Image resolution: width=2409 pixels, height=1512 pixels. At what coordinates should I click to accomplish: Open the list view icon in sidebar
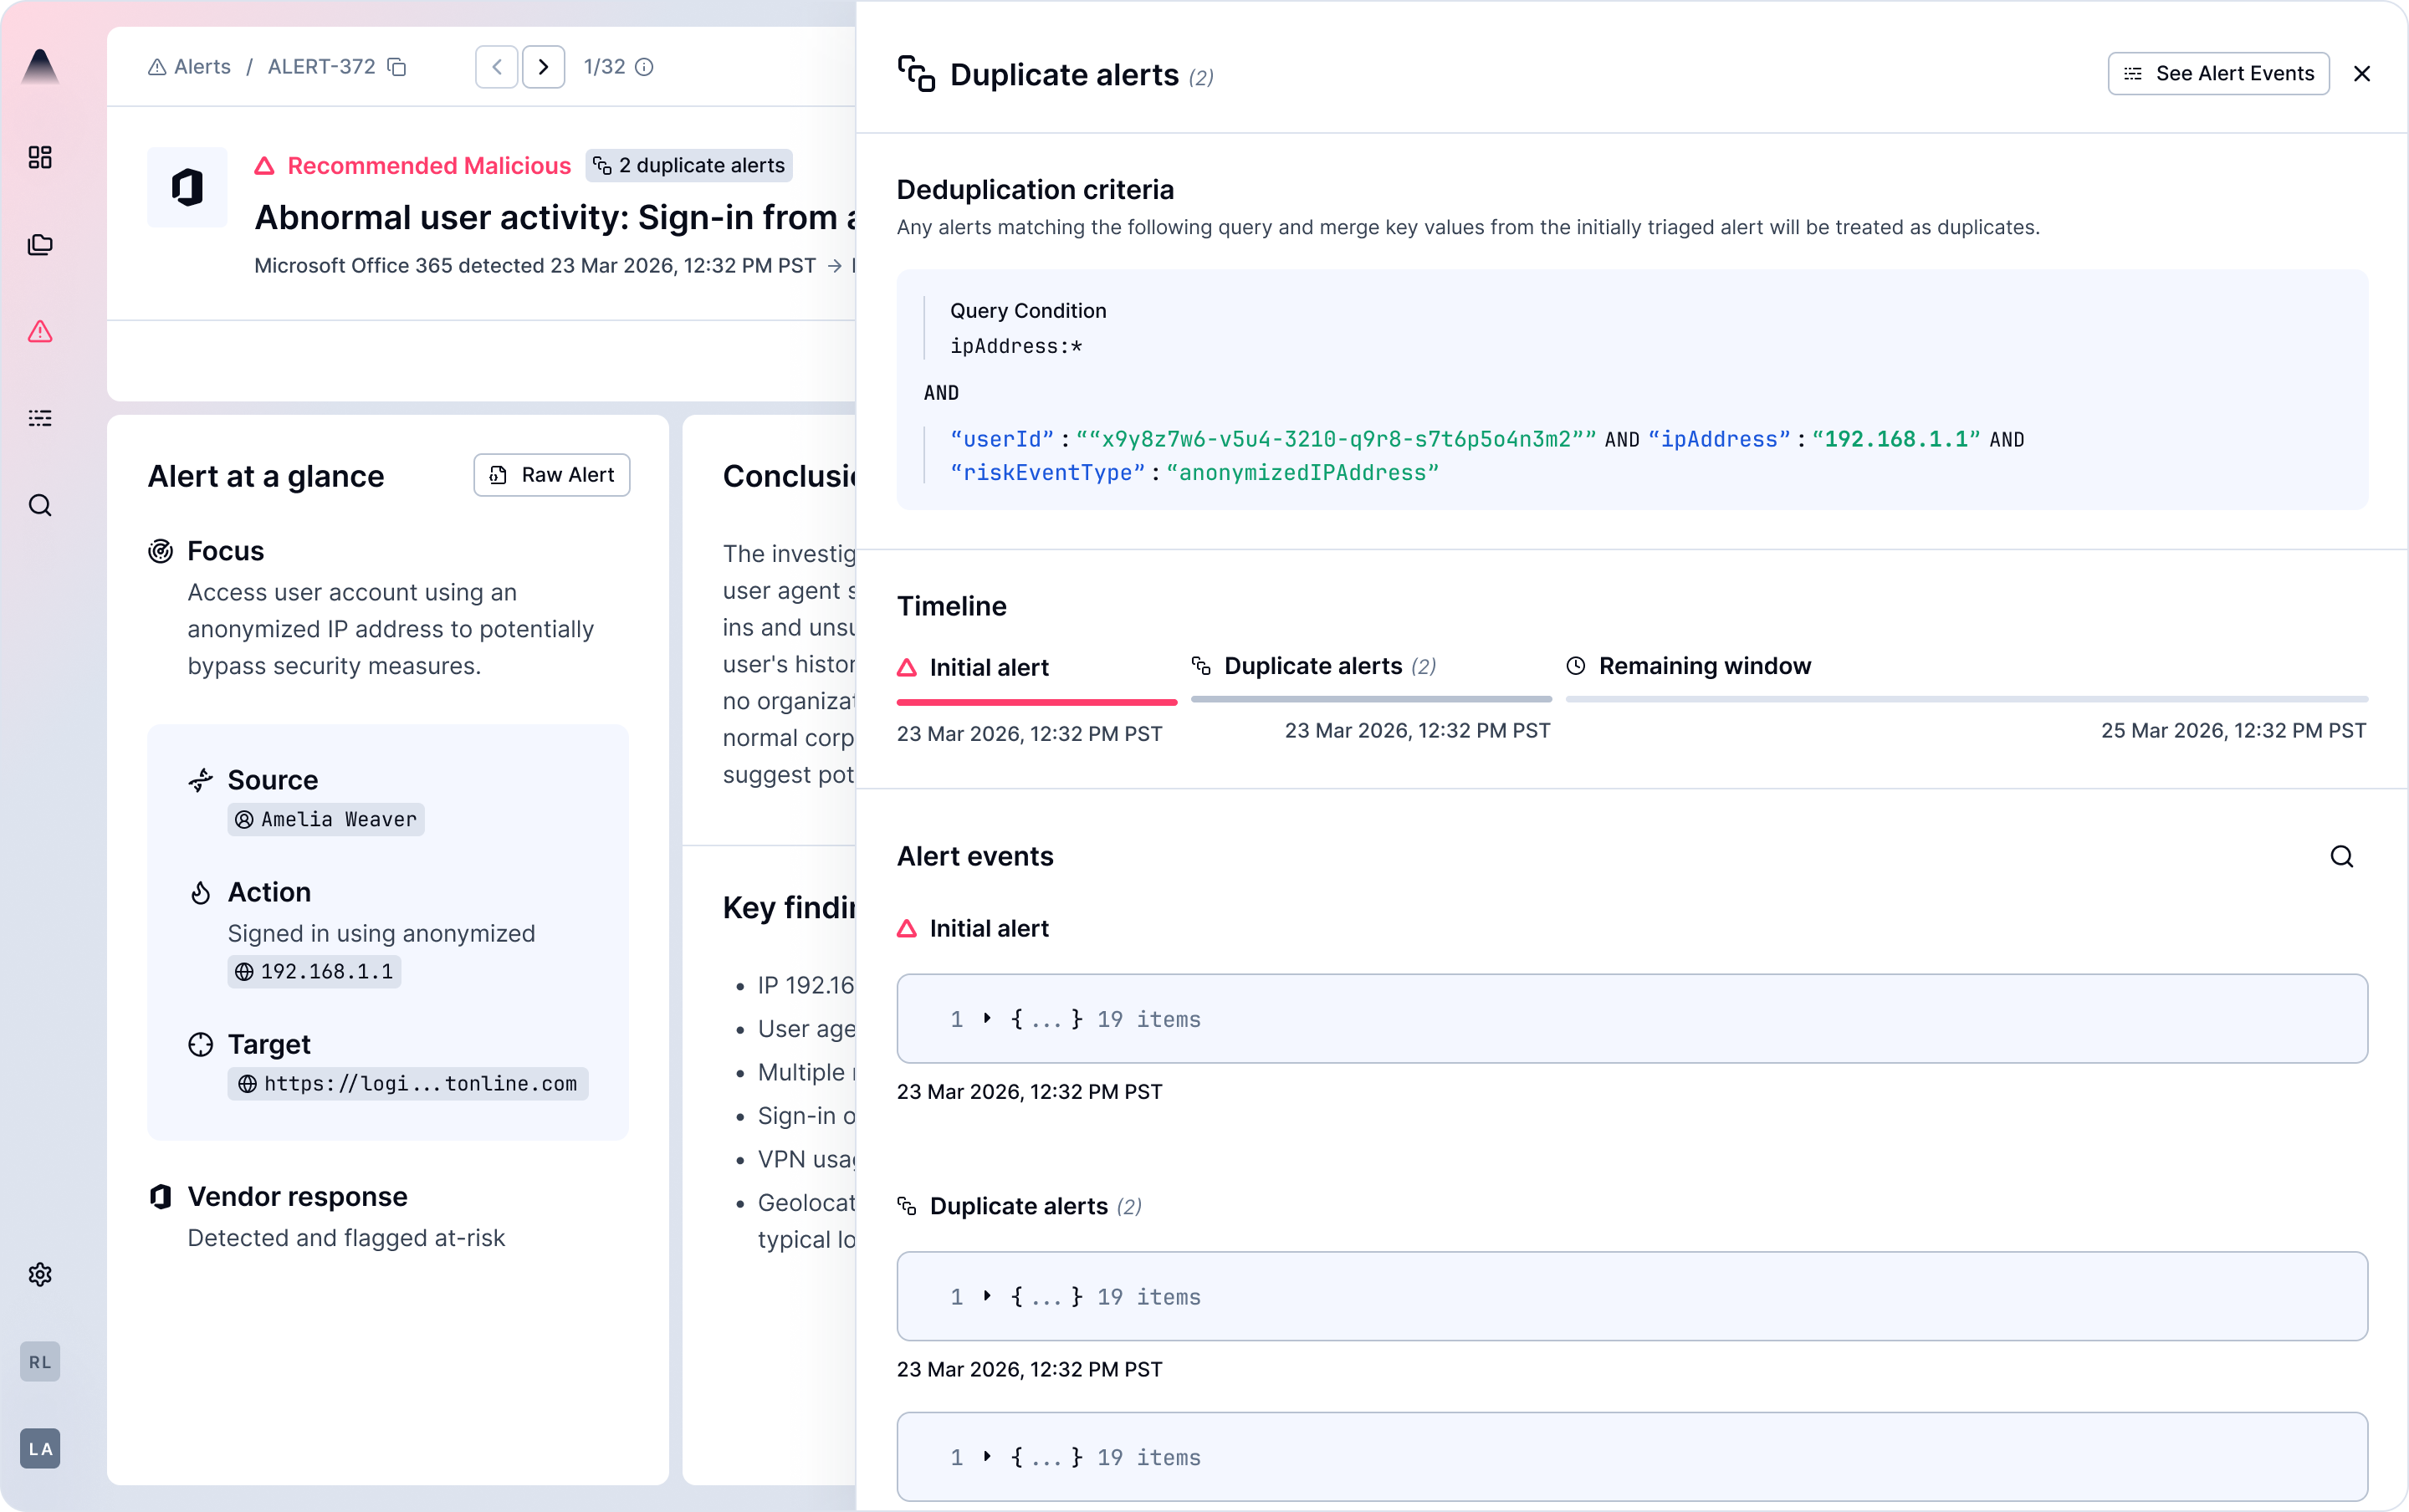coord(40,418)
